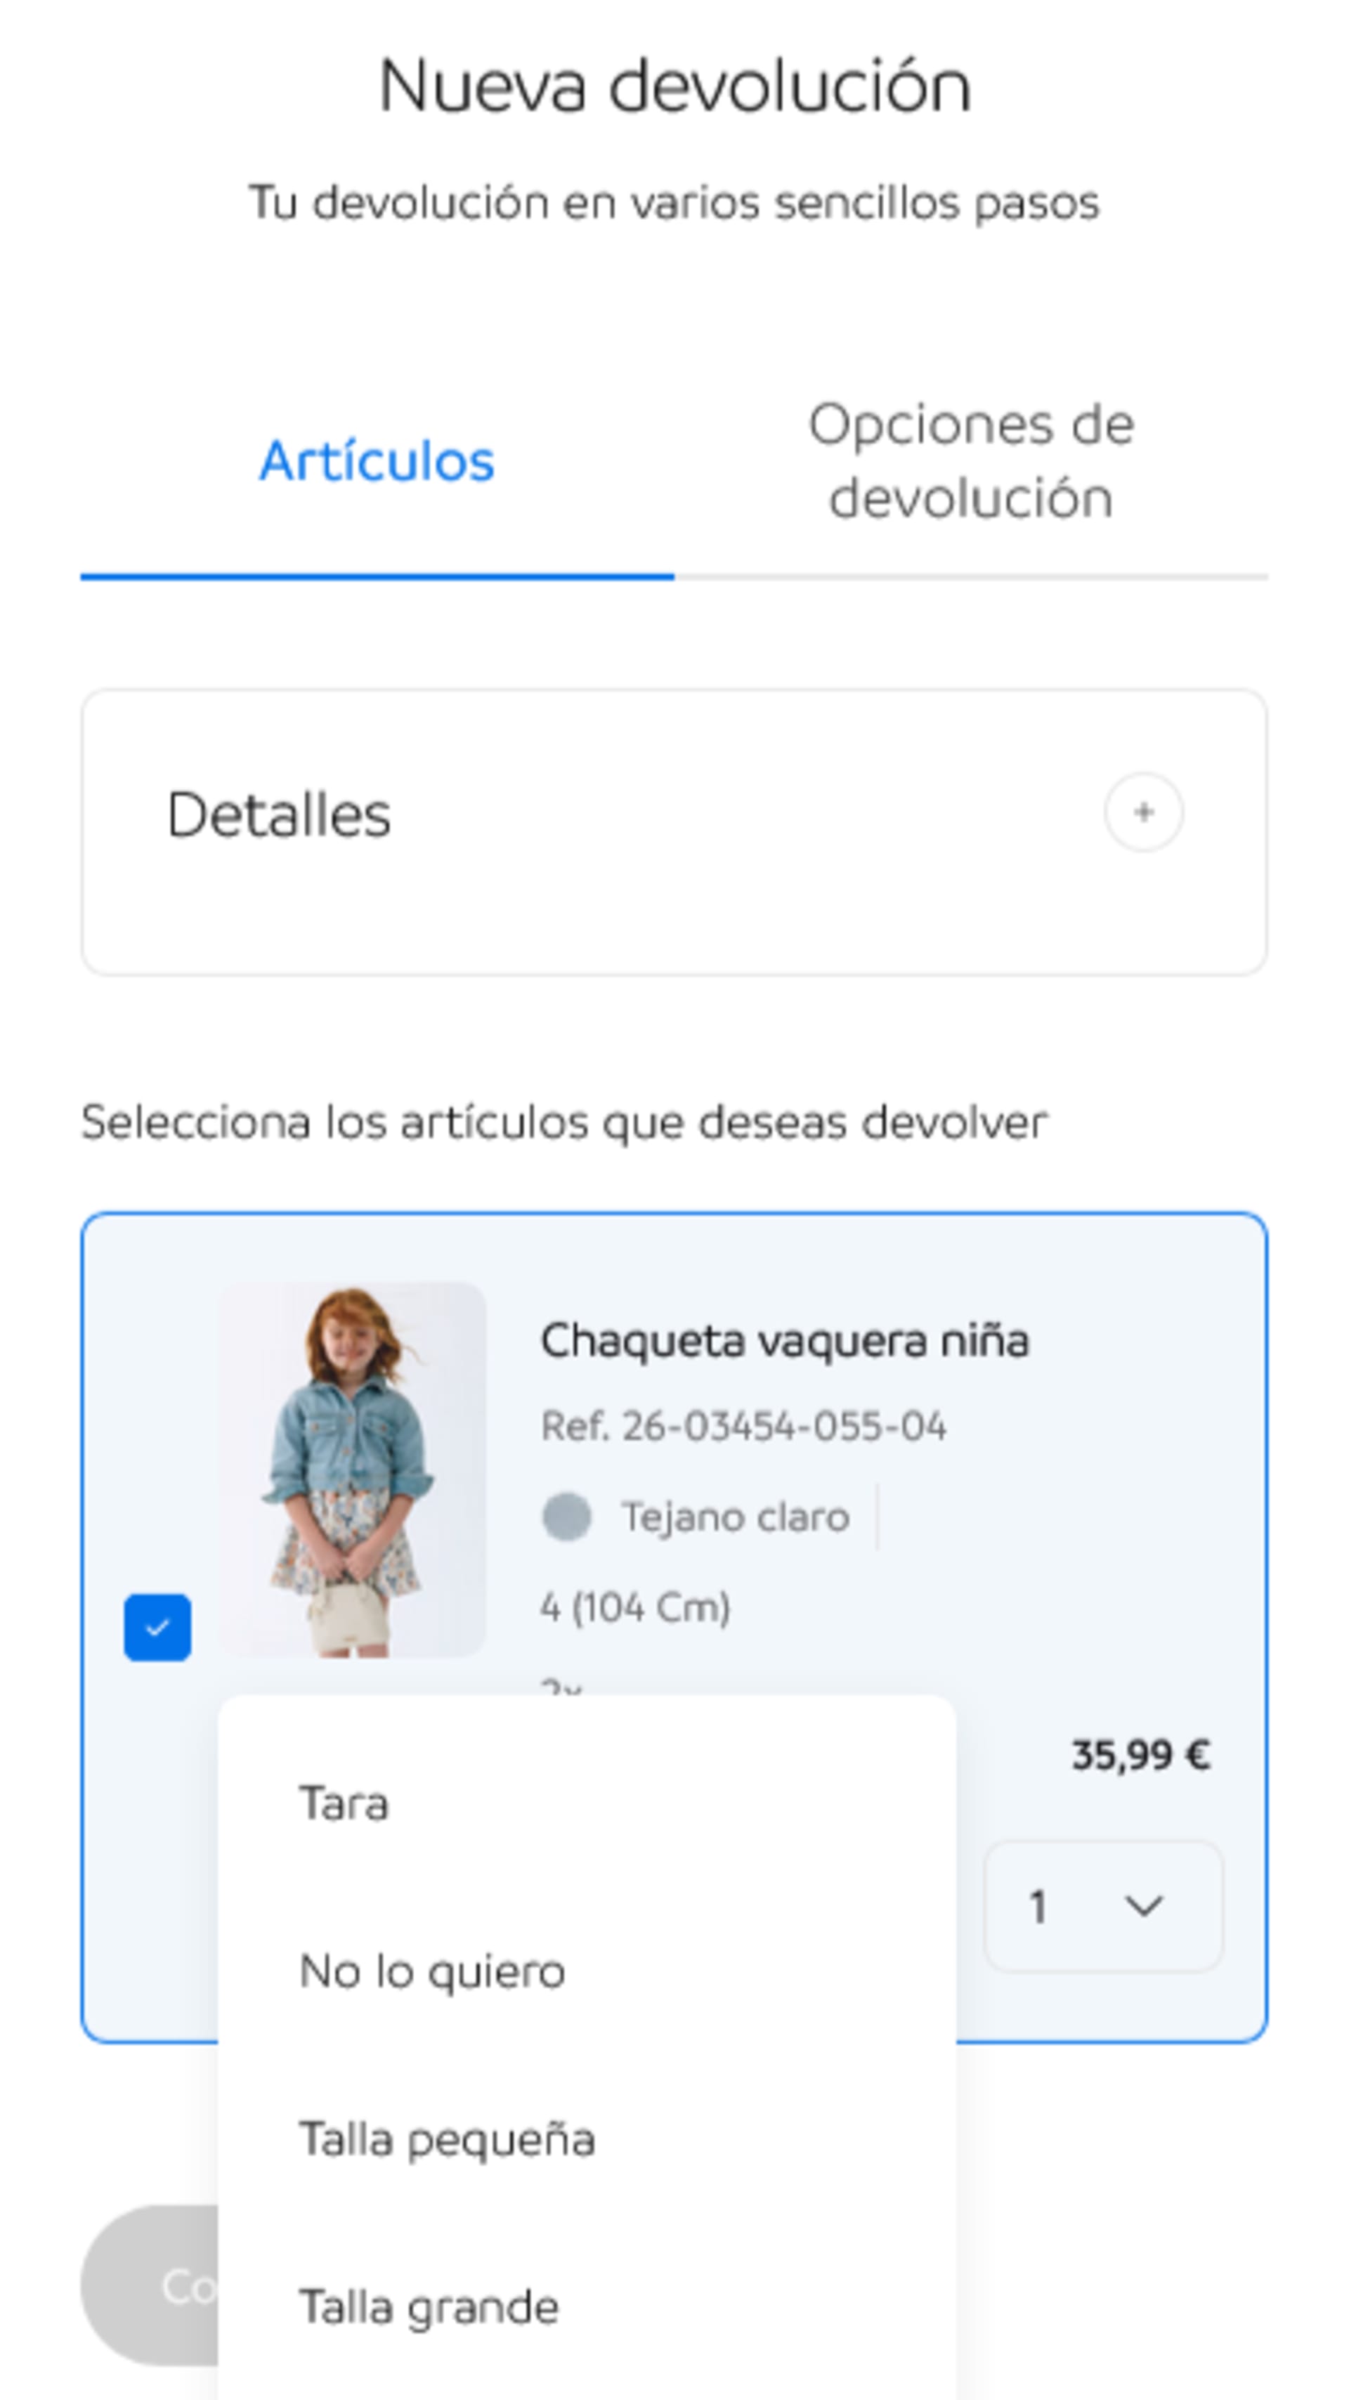Image resolution: width=1349 pixels, height=2400 pixels.
Task: Click the partially hidden grey continue button
Action: (150, 2285)
